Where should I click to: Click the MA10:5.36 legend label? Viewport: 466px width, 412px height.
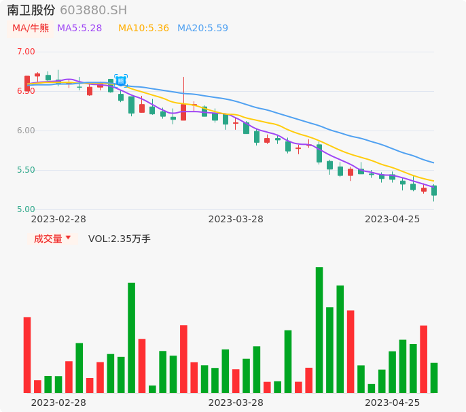pyautogui.click(x=143, y=29)
